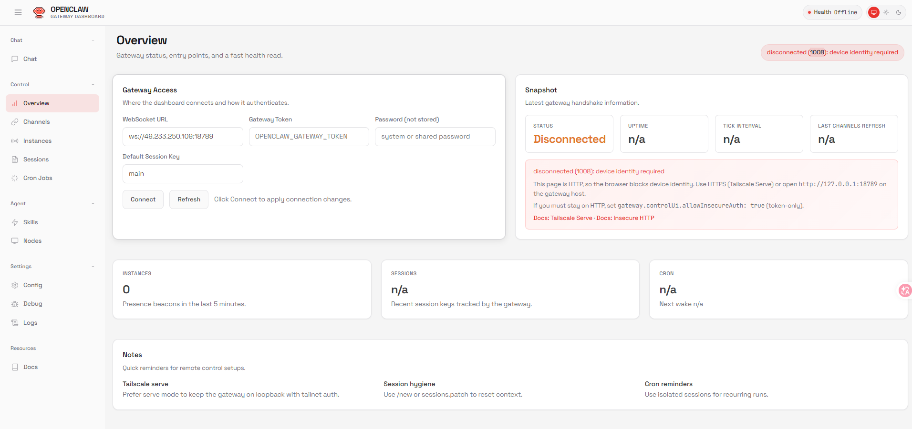Open the Sessions page
This screenshot has height=429, width=912.
point(36,160)
